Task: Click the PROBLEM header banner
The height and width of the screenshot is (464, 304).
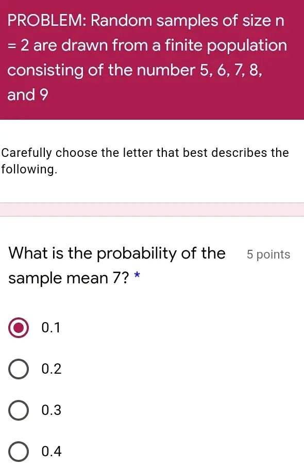Action: pyautogui.click(x=152, y=59)
